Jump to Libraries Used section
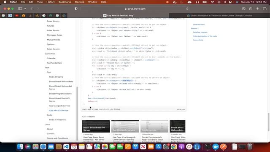 (x=199, y=24)
